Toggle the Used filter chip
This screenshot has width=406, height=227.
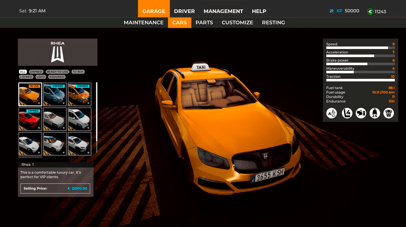(40, 77)
